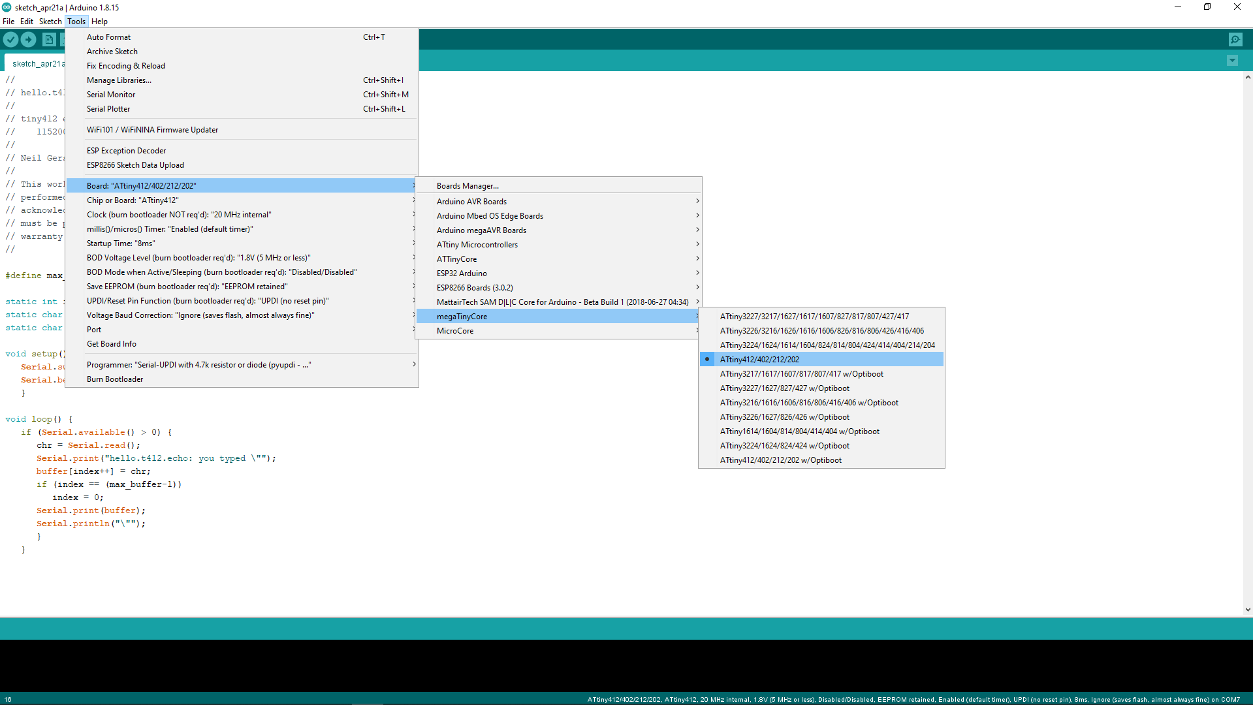Expand megaTinyCore boards
The width and height of the screenshot is (1253, 705).
tap(558, 317)
